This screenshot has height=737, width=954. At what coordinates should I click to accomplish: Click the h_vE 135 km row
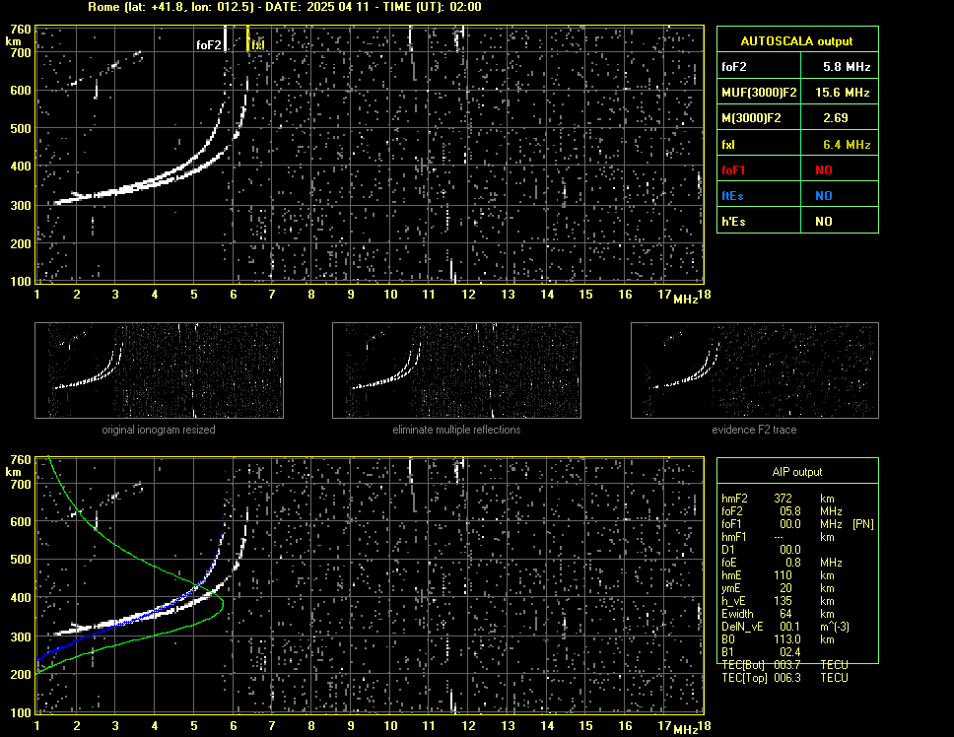click(778, 601)
